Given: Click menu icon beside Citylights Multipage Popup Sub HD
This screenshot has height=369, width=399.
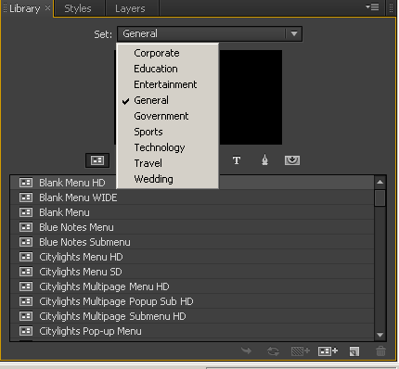Looking at the screenshot, I should (x=26, y=301).
